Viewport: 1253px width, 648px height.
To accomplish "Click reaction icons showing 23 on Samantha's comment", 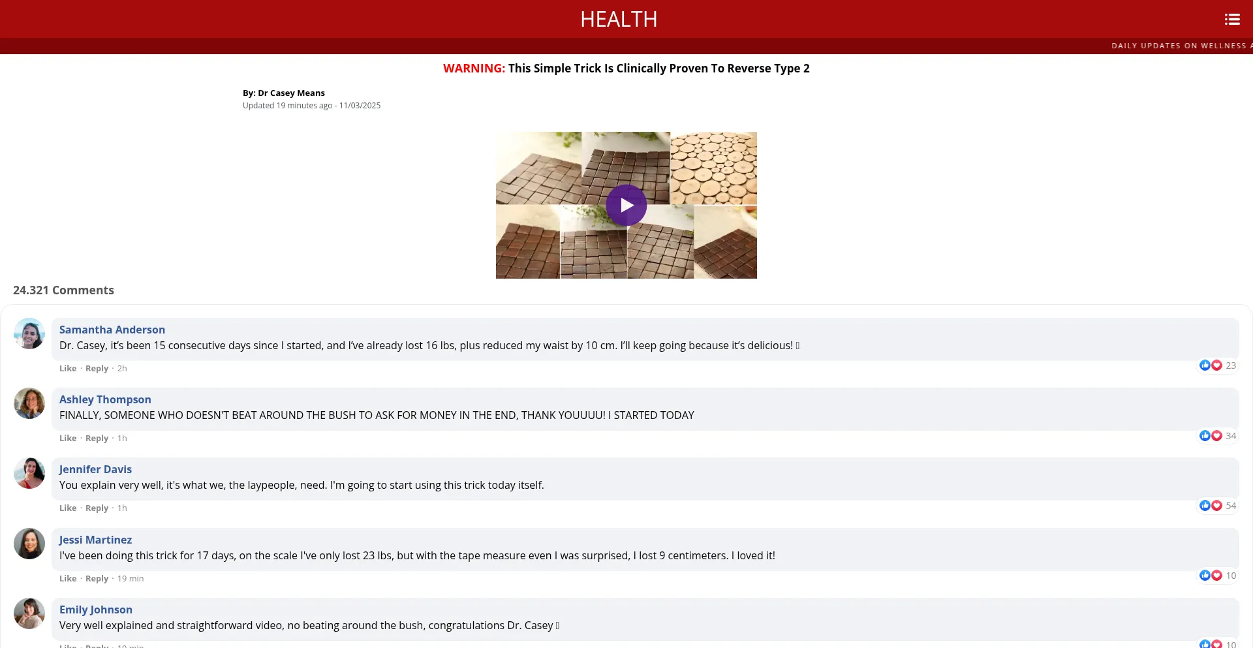I will 1211,365.
